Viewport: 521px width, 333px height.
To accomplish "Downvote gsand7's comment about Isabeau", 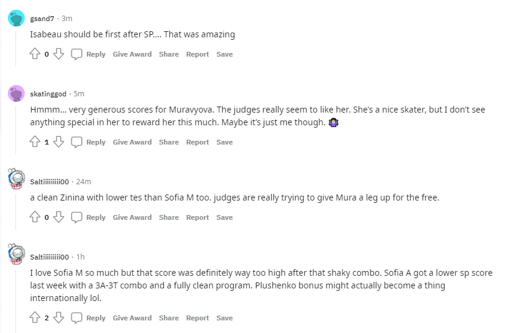I will pos(58,54).
